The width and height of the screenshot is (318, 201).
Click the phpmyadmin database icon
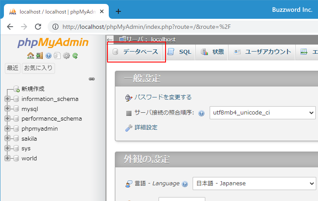16,128
